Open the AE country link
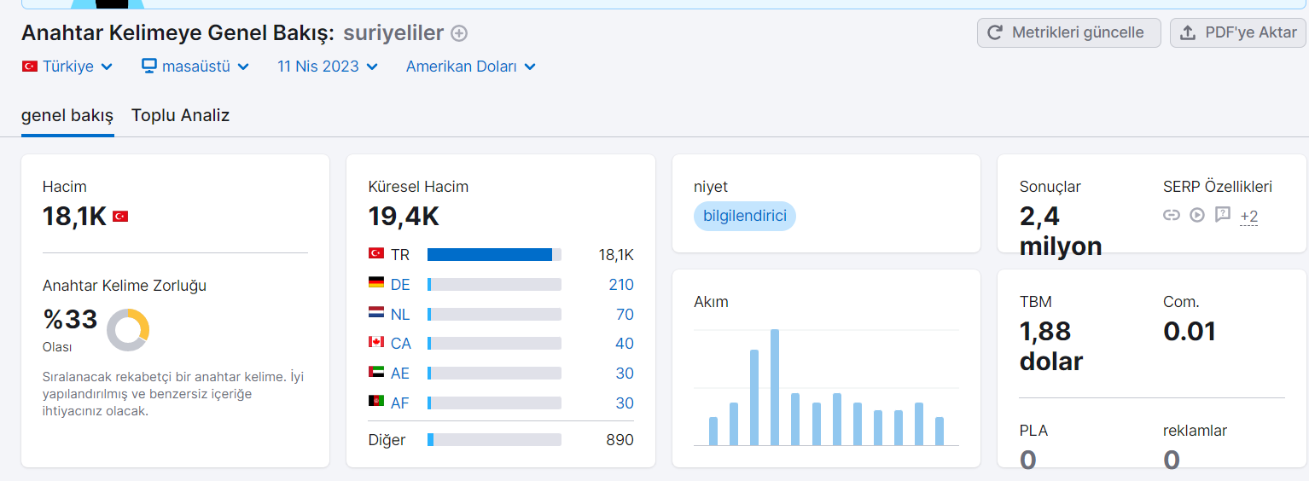1309x481 pixels. (400, 374)
